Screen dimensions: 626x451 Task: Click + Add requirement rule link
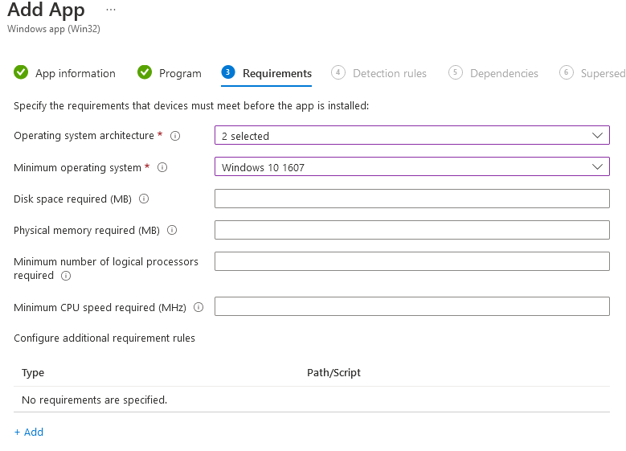click(x=29, y=433)
